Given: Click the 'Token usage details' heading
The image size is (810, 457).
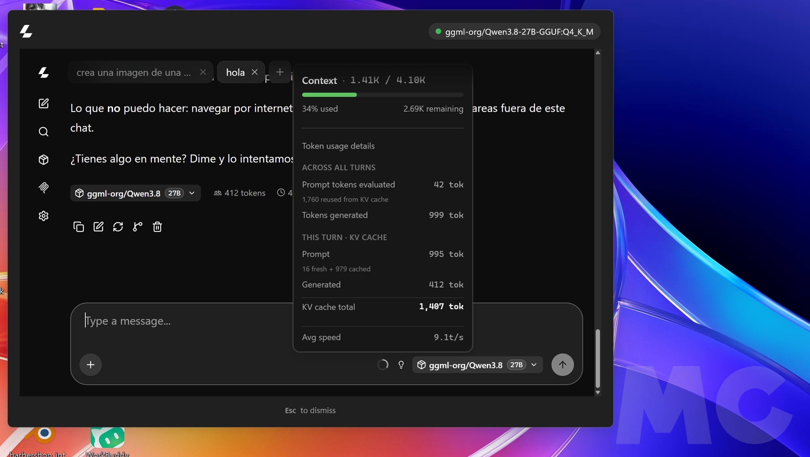Looking at the screenshot, I should [338, 146].
